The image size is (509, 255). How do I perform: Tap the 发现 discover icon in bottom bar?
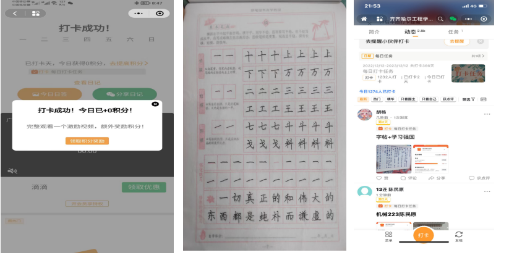(458, 236)
